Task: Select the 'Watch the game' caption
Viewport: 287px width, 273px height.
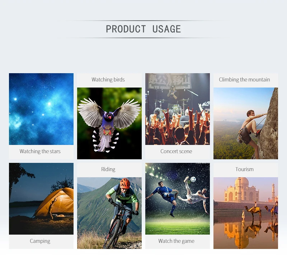Action: point(176,241)
